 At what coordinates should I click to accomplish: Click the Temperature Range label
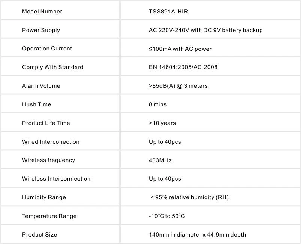click(x=49, y=216)
